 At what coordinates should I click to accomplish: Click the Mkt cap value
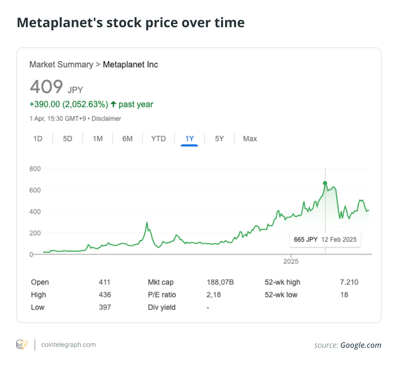tap(220, 282)
